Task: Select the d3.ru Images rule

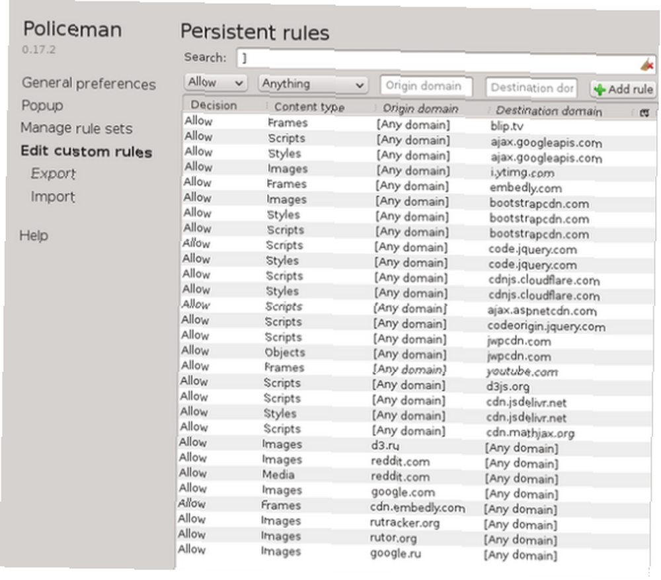Action: pos(415,445)
